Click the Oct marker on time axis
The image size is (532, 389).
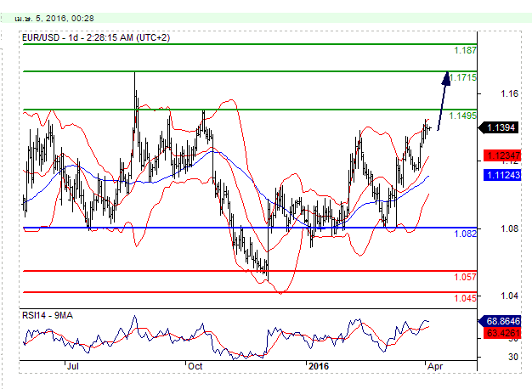(x=195, y=366)
